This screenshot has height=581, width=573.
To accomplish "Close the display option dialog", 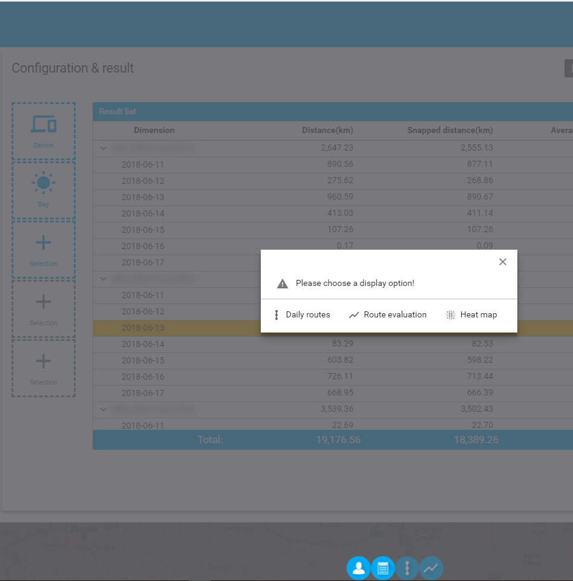I will [x=502, y=262].
